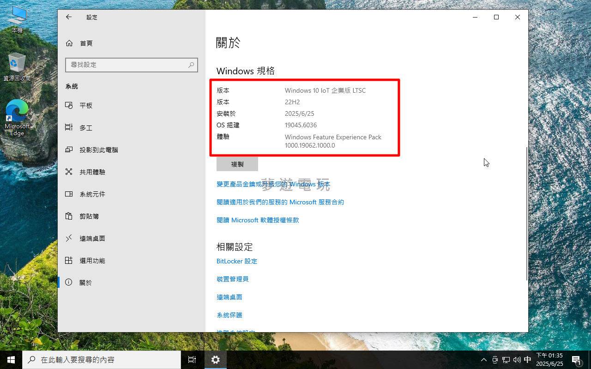Screen dimensions: 591x369
Task: Open the Microsoft 軟體授權條款 link
Action: [x=258, y=220]
